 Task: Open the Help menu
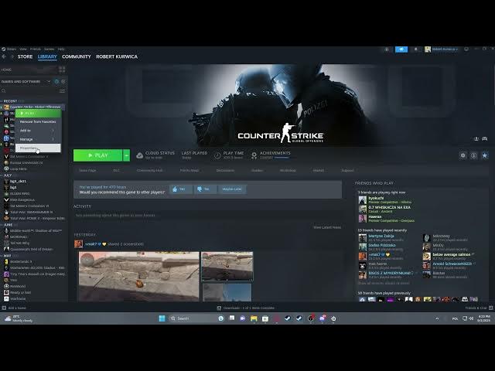tap(61, 49)
